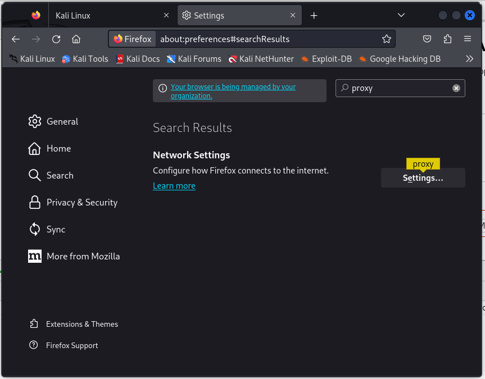
Task: Open the General settings category
Action: [x=53, y=121]
